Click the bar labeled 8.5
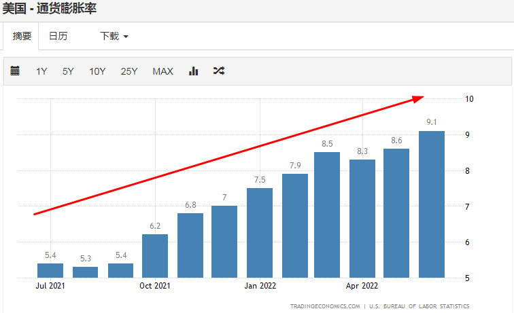The image size is (514, 313). [327, 215]
